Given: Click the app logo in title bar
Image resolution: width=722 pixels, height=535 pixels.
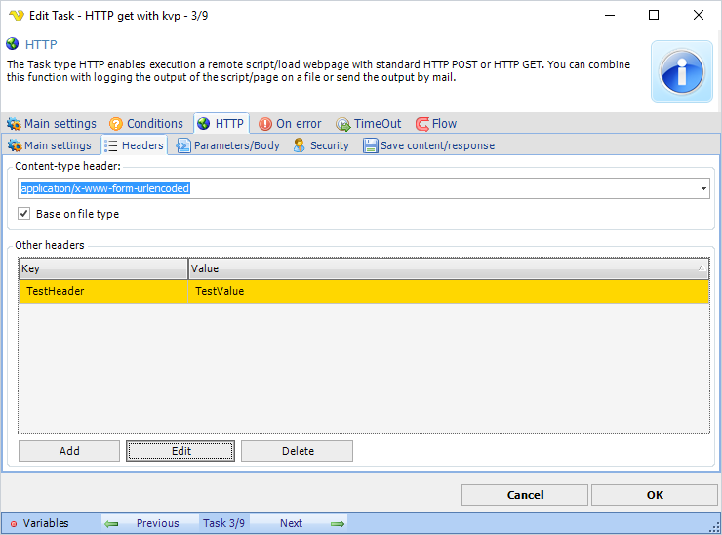Looking at the screenshot, I should click(x=17, y=16).
